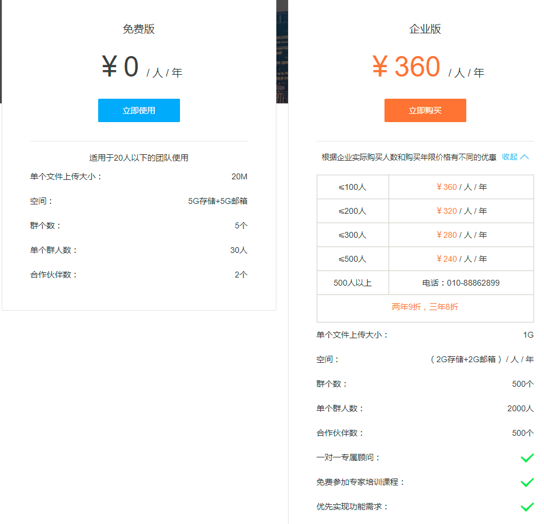
Task: Click the phone number 010-88862899
Action: (473, 283)
